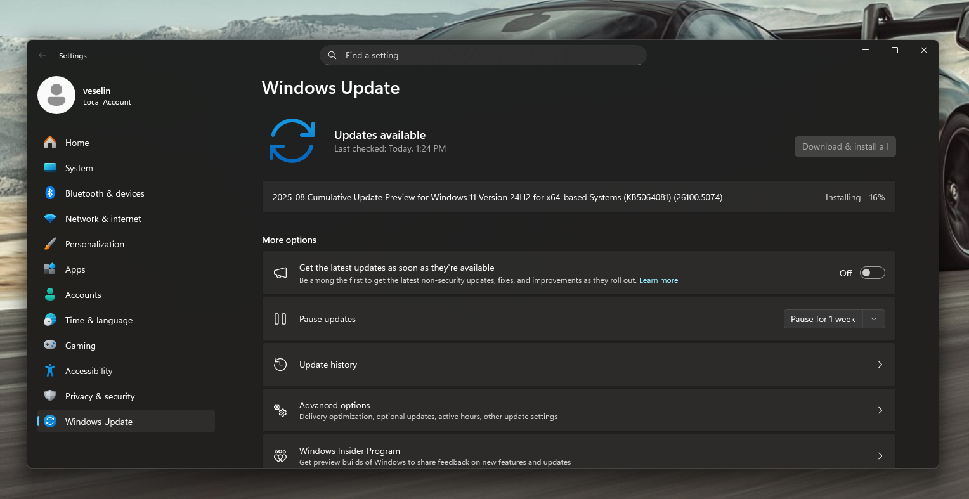This screenshot has width=969, height=499.
Task: Open Advanced options label
Action: coord(334,405)
